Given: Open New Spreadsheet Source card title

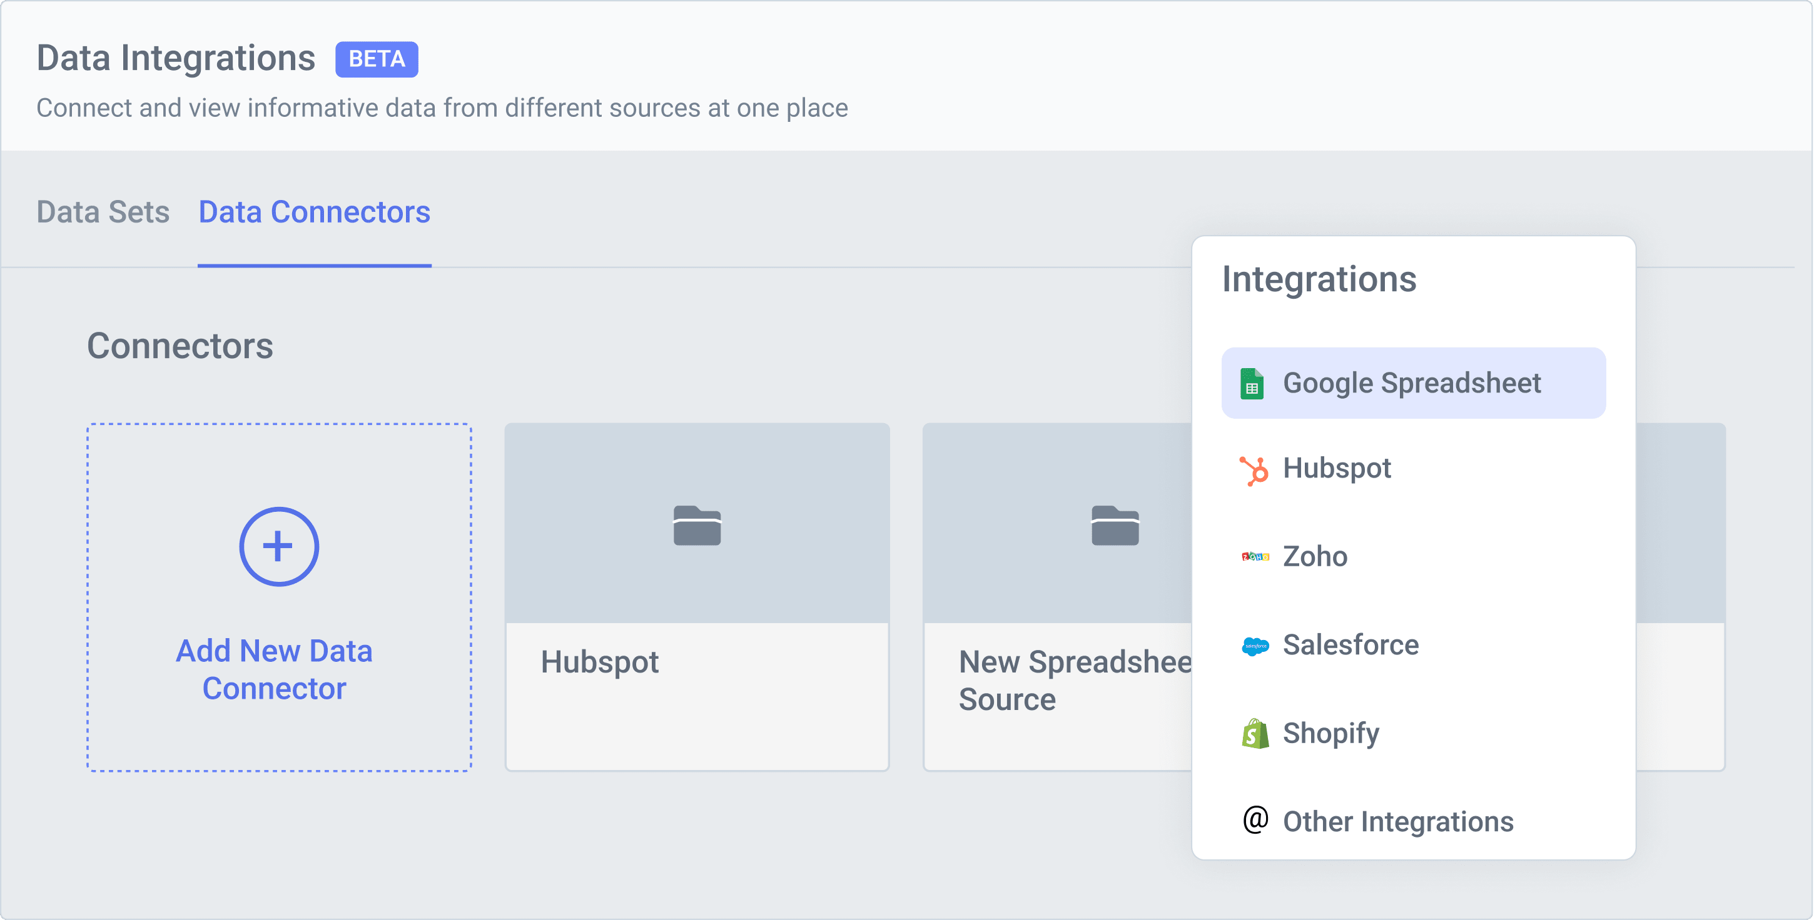Looking at the screenshot, I should coord(1075,681).
